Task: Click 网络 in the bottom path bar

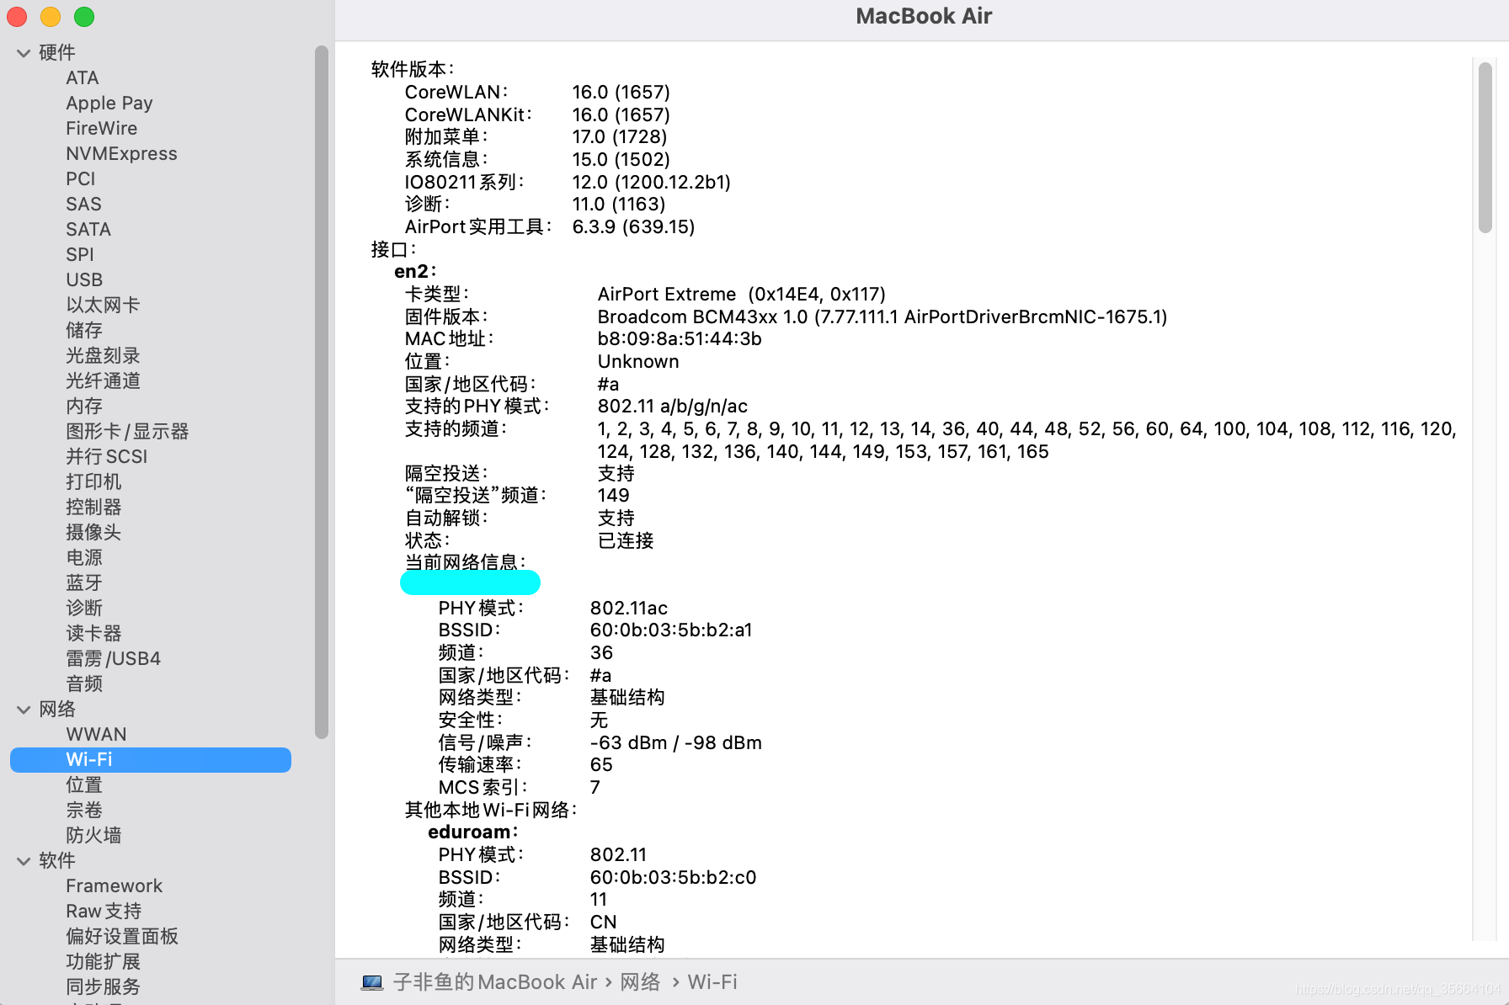Action: [x=640, y=982]
